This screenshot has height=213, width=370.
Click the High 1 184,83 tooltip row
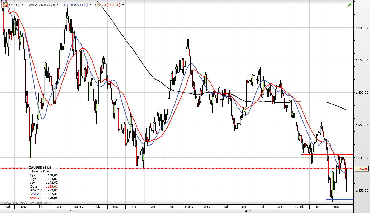pos(43,179)
